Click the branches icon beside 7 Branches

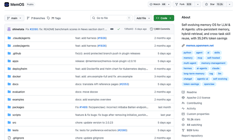[x=28, y=18]
